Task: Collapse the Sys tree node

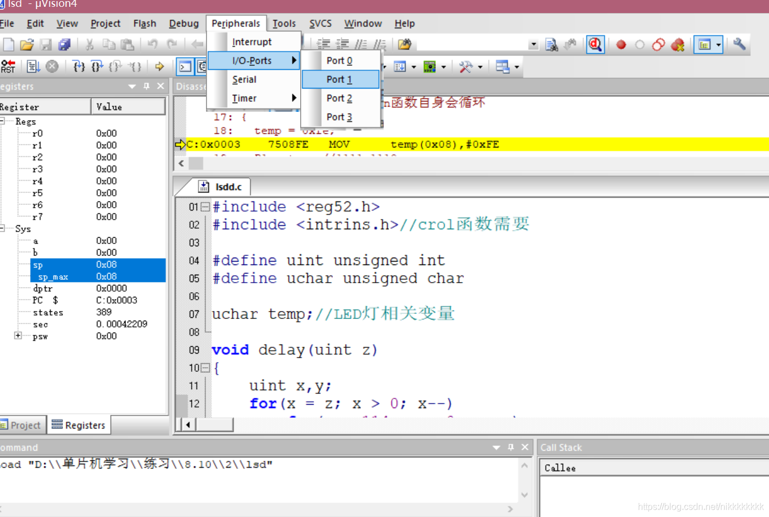Action: (x=2, y=228)
